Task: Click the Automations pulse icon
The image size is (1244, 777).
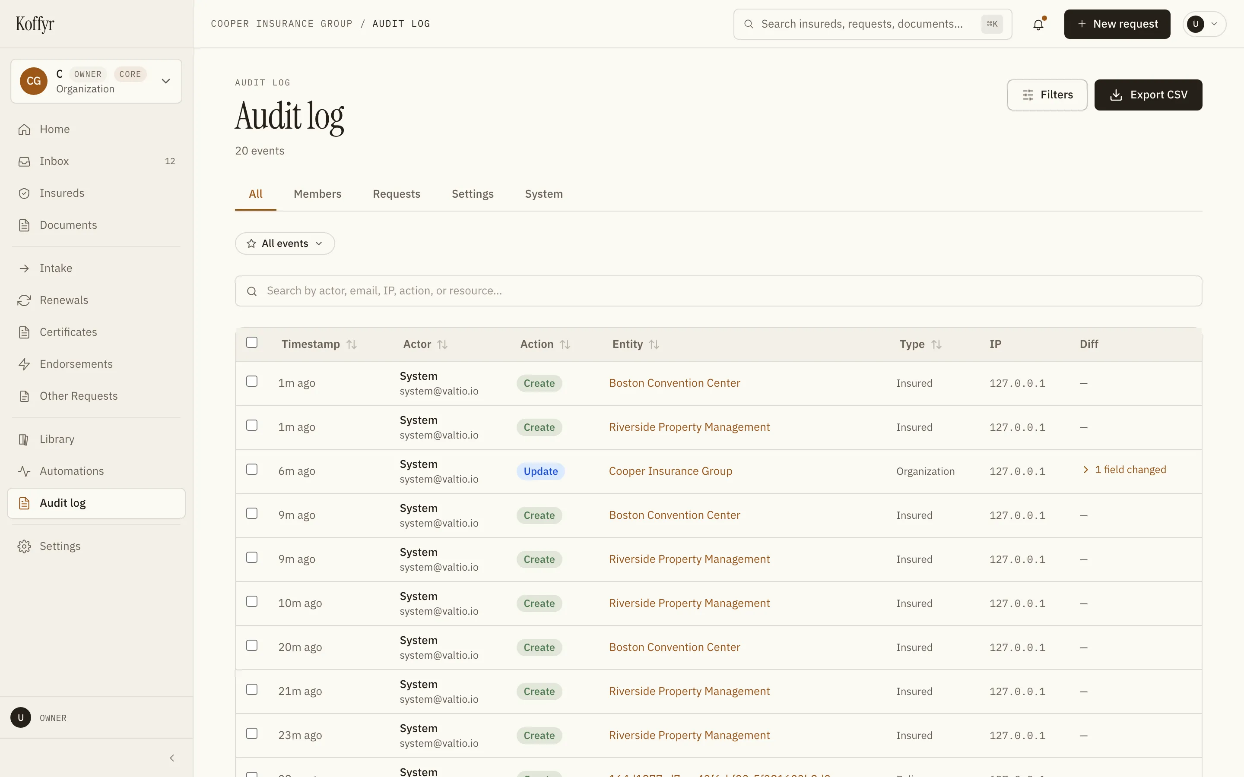Action: tap(24, 471)
